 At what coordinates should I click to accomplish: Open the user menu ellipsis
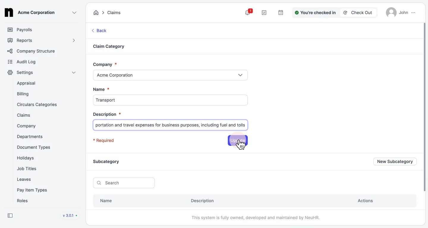pos(413,12)
